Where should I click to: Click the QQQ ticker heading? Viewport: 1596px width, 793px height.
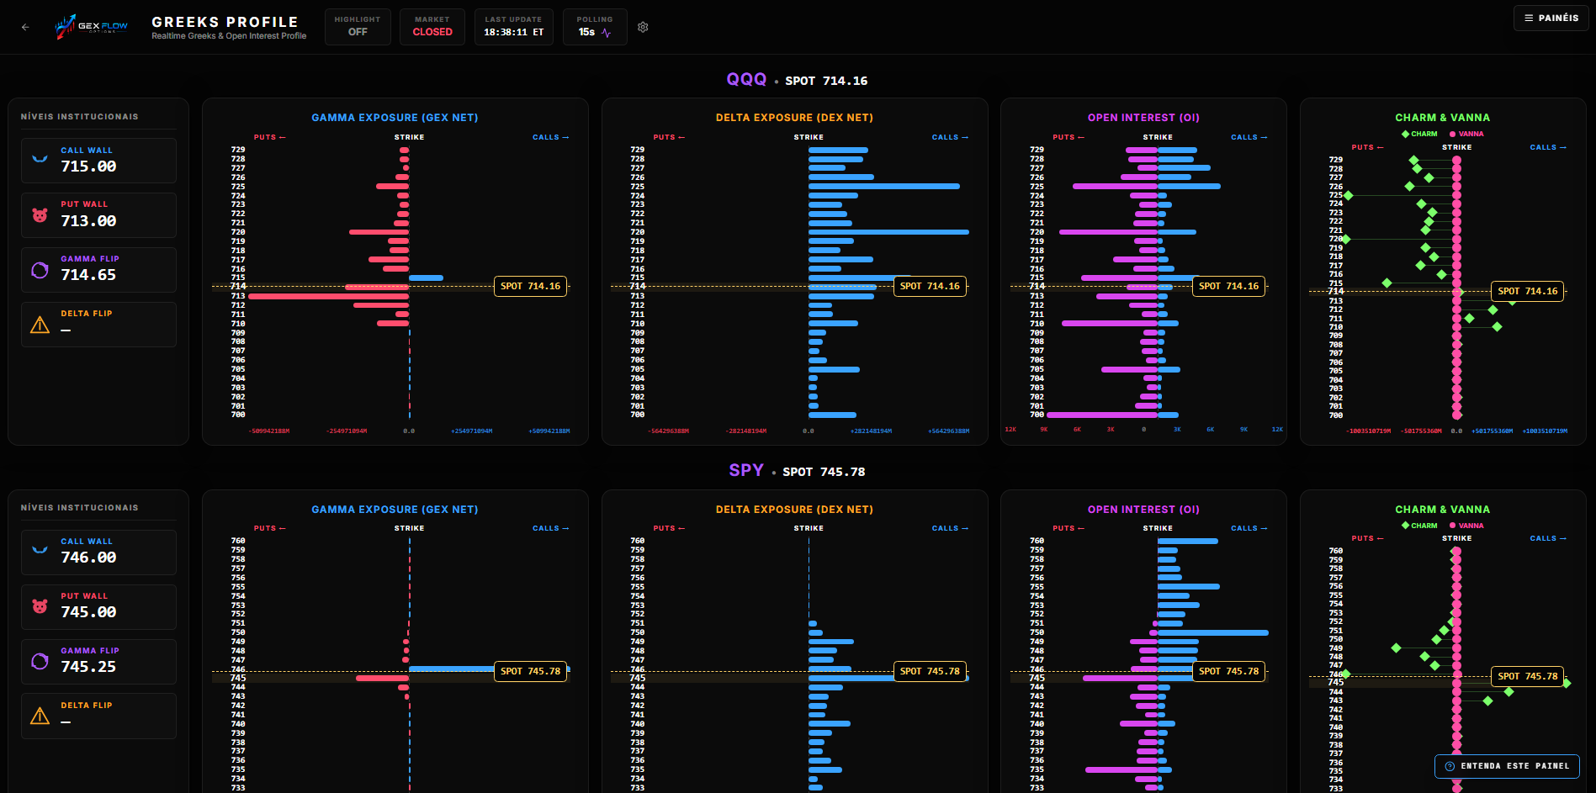(746, 79)
